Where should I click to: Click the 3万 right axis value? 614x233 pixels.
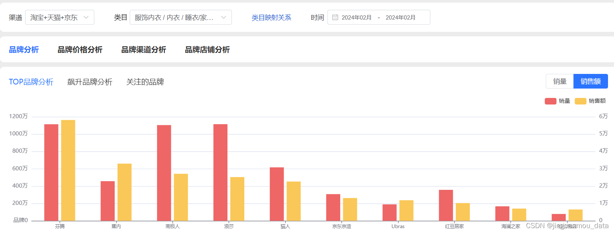click(x=603, y=168)
